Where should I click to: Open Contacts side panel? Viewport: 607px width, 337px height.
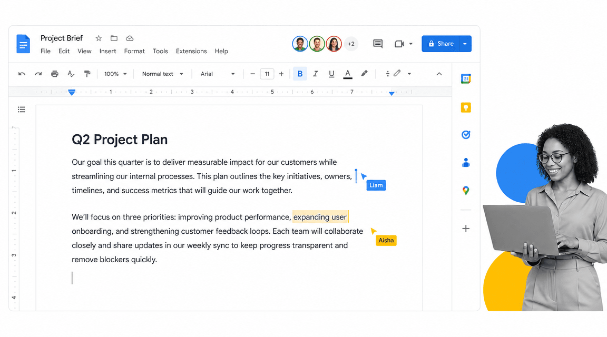[x=466, y=163]
